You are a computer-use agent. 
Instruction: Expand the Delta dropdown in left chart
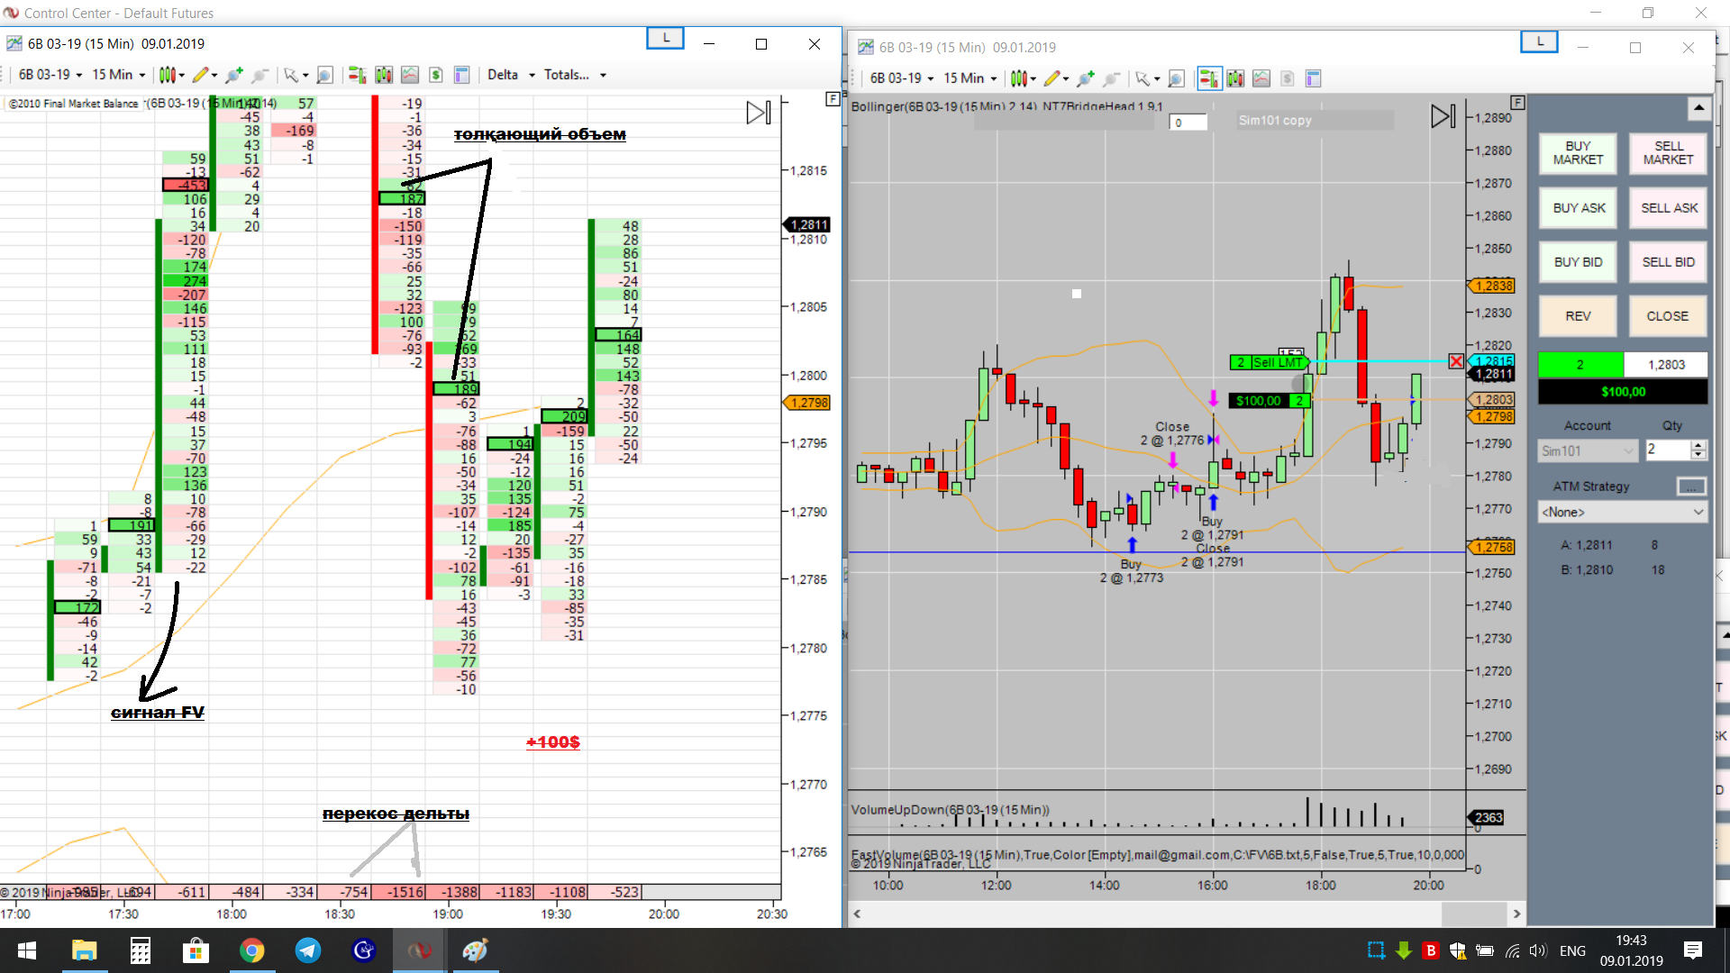511,75
